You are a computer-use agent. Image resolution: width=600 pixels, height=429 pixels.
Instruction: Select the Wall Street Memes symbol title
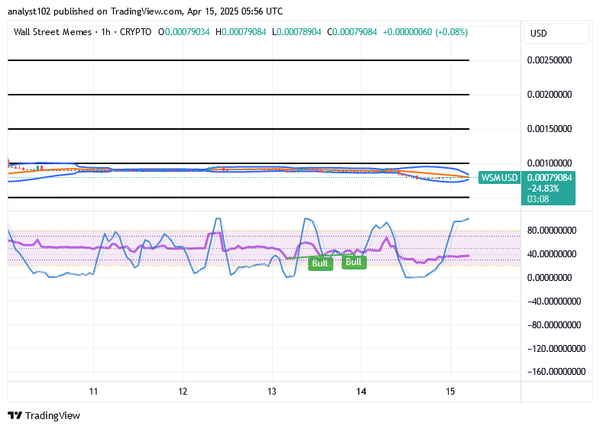(x=53, y=32)
